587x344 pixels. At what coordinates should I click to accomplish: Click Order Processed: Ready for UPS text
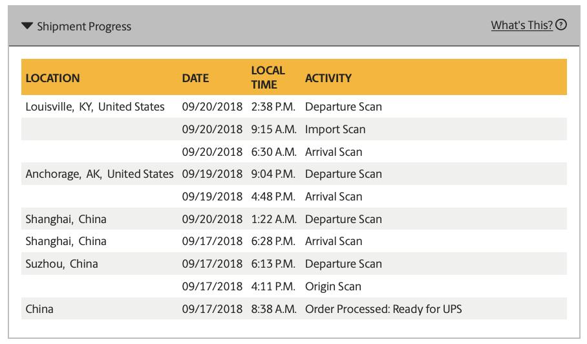tap(383, 309)
